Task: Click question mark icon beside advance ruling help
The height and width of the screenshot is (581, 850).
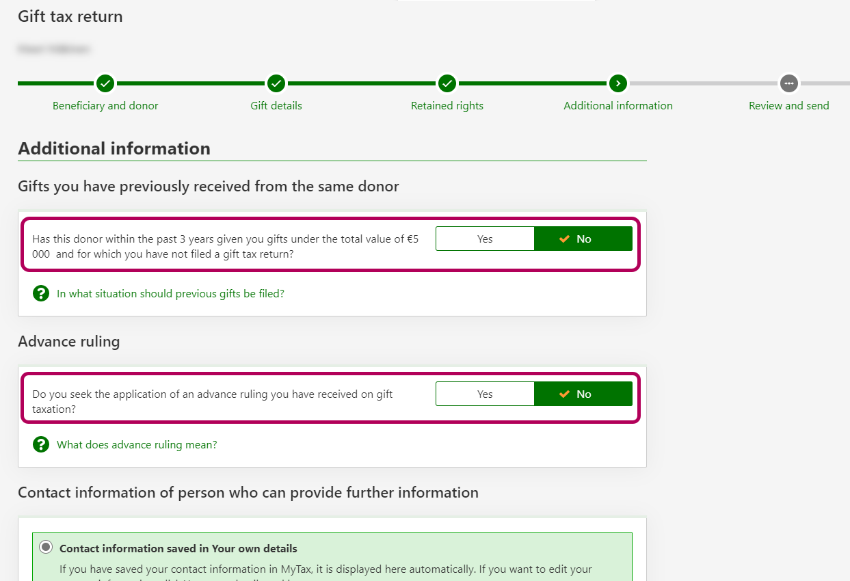Action: point(41,445)
